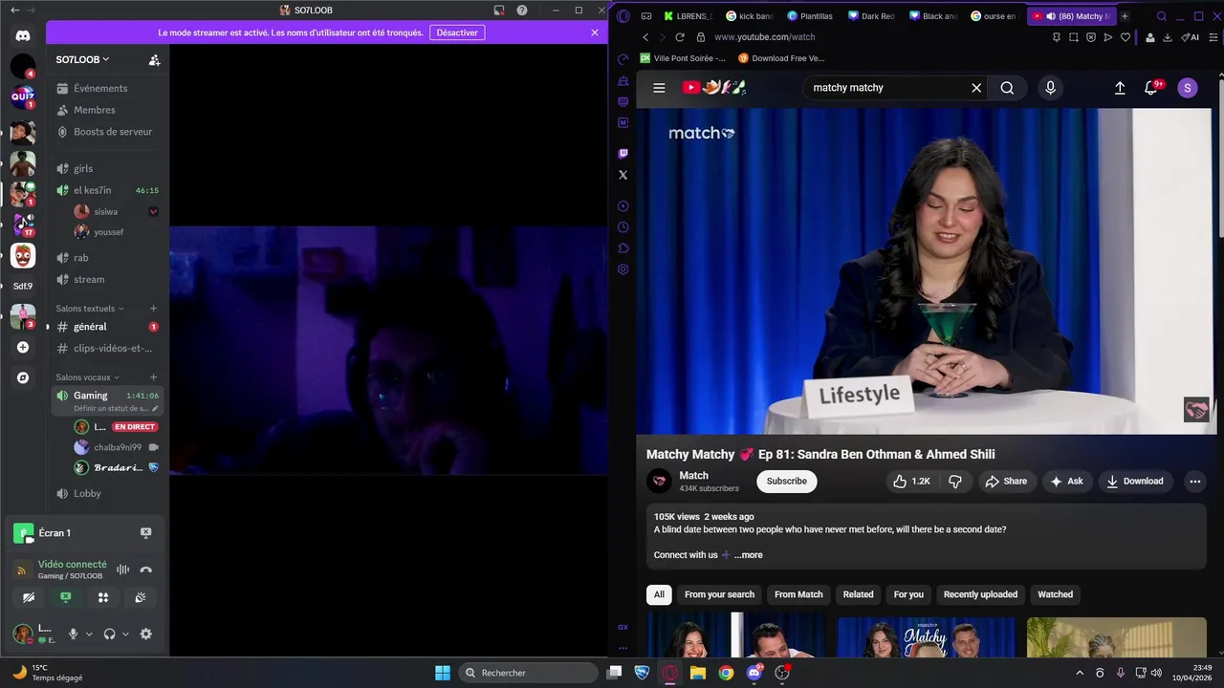Select the Recently uploaded filter chip
1224x688 pixels.
980,594
